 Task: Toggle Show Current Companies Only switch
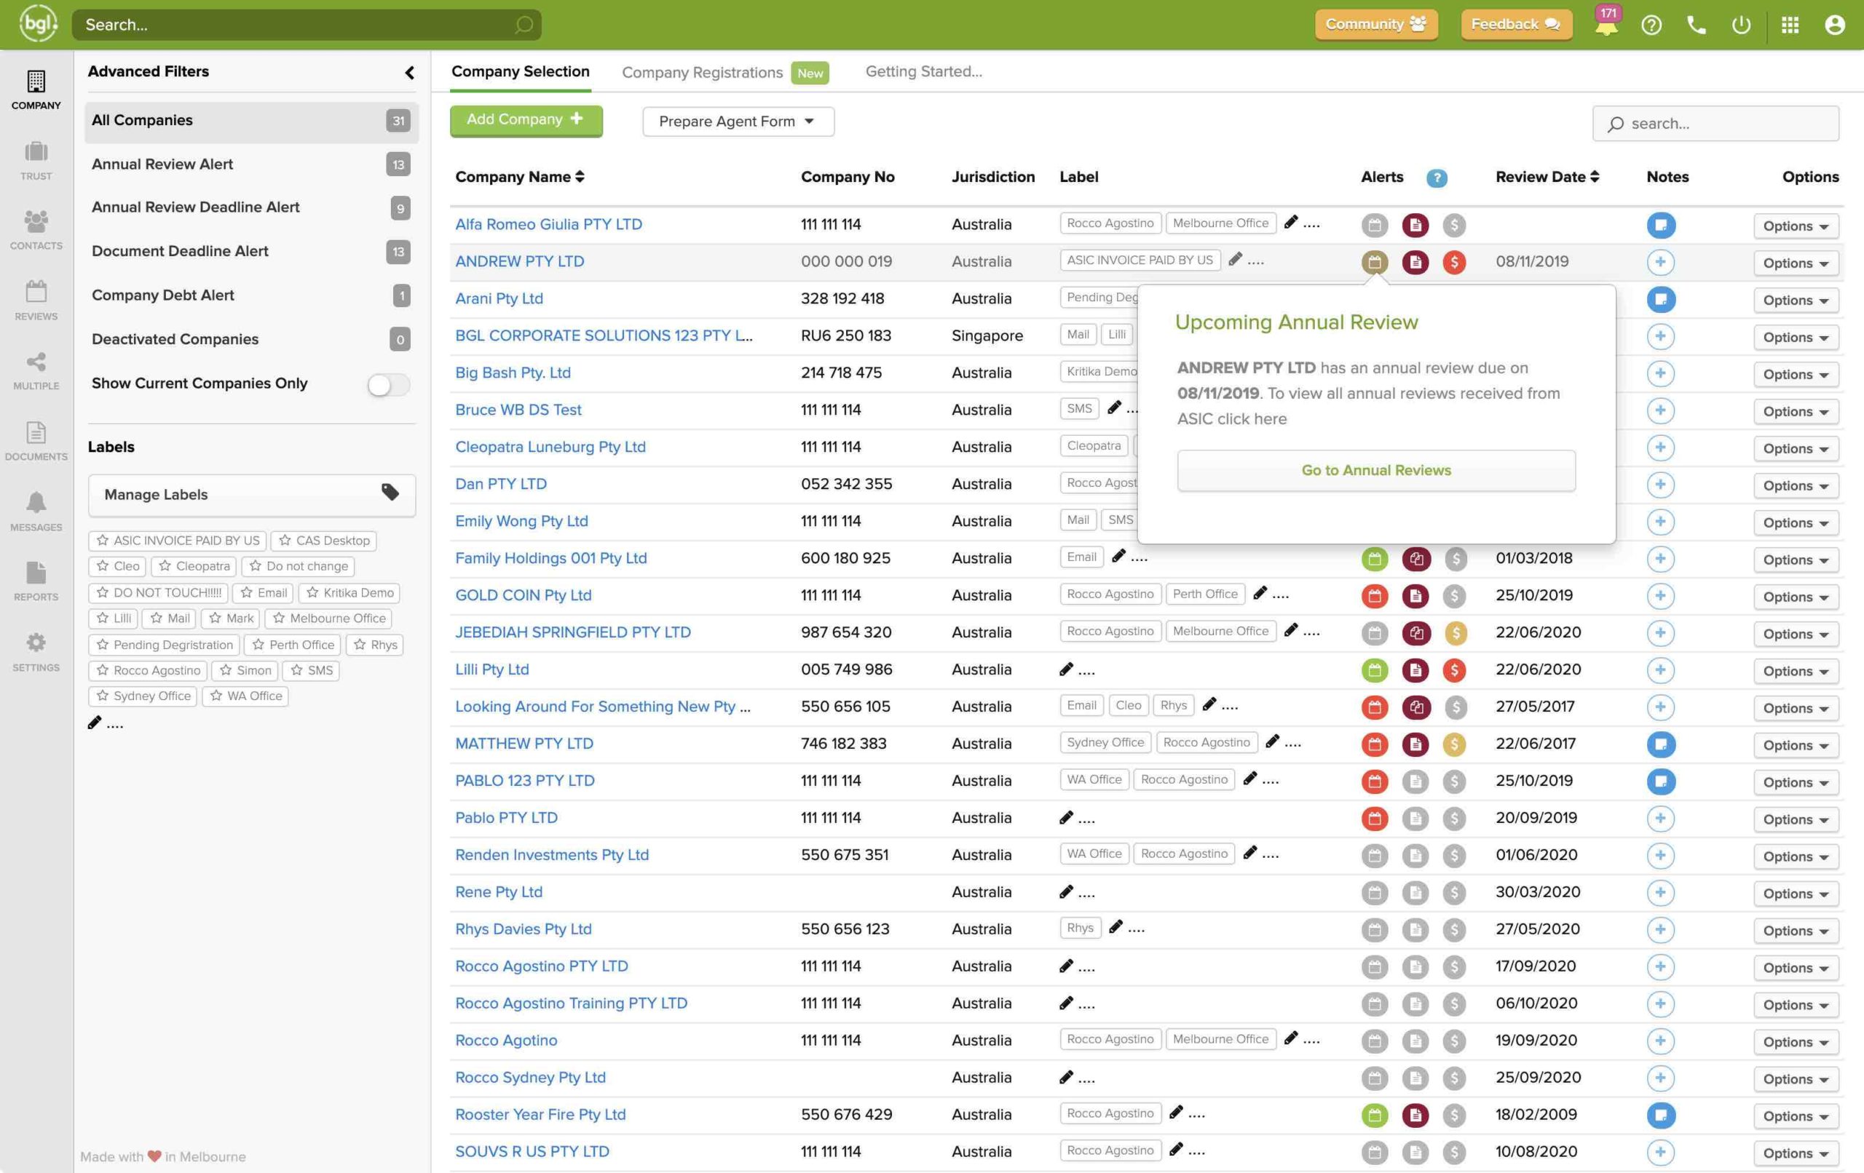pyautogui.click(x=388, y=384)
